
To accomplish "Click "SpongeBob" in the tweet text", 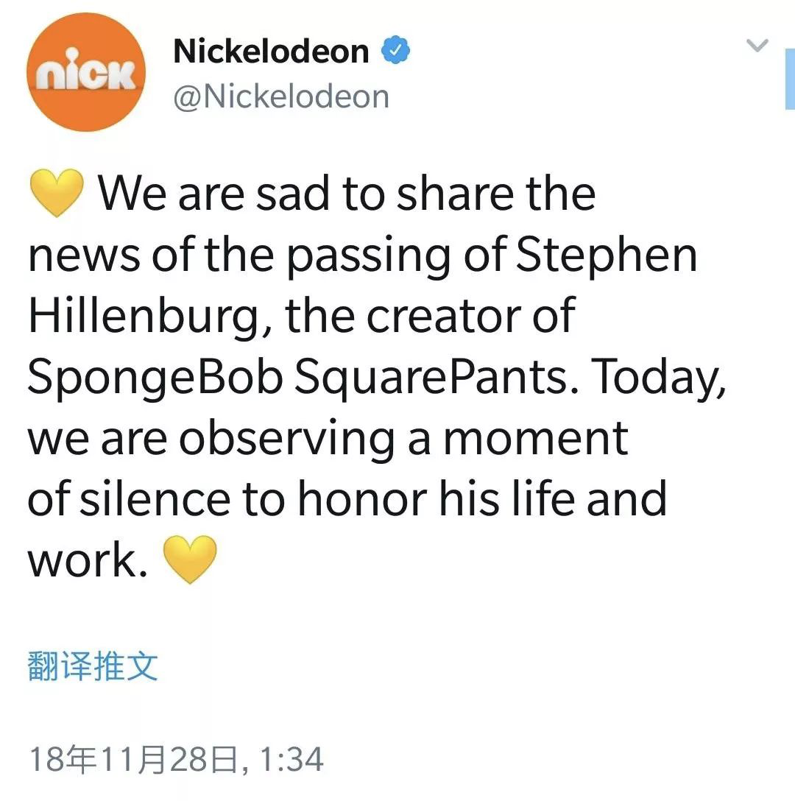I will pyautogui.click(x=155, y=378).
